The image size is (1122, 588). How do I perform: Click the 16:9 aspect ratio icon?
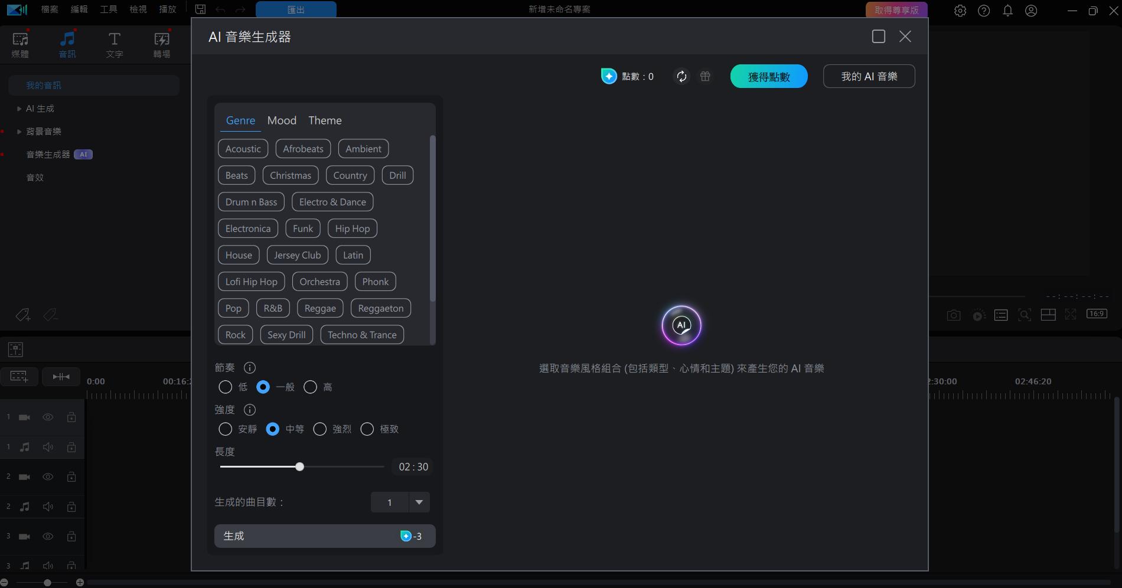pos(1097,314)
